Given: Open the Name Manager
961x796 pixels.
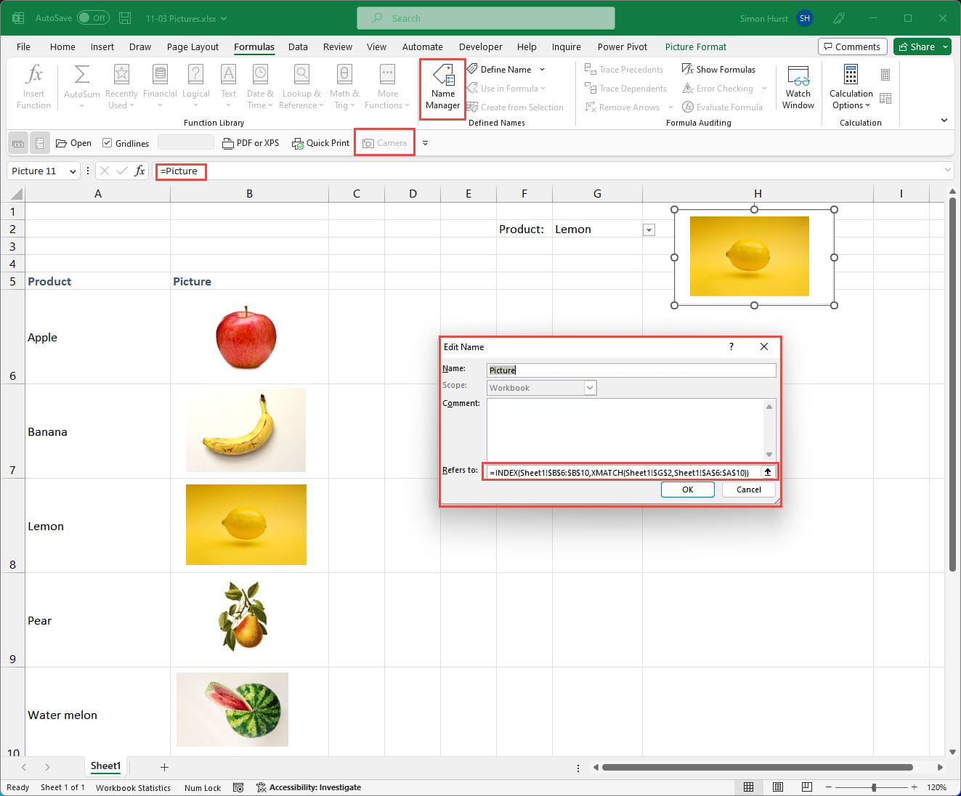Looking at the screenshot, I should click(x=442, y=89).
